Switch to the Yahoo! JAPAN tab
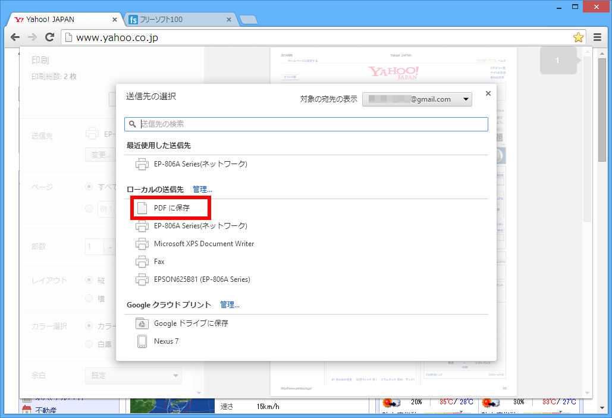 point(64,20)
